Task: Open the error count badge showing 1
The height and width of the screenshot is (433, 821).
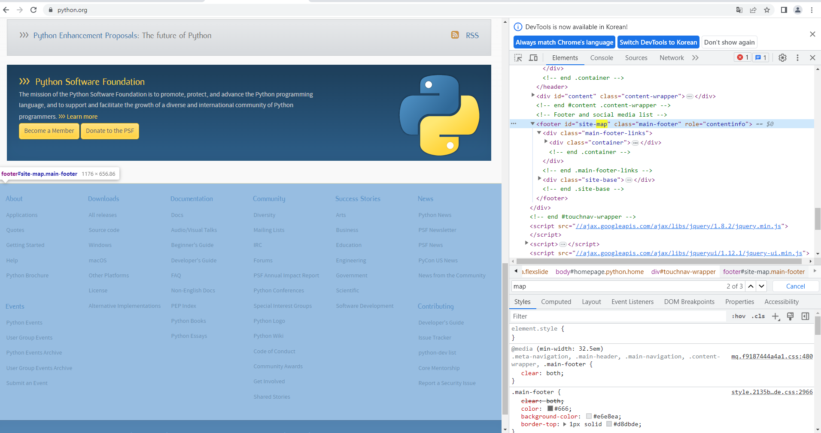Action: click(x=743, y=57)
